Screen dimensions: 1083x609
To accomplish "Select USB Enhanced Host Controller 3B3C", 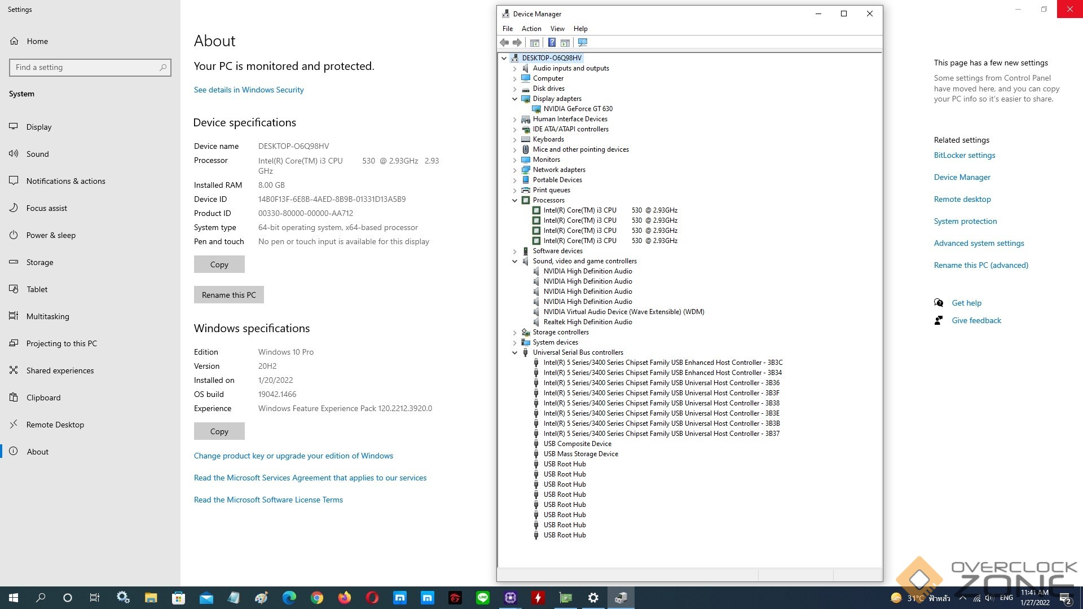I will point(663,363).
